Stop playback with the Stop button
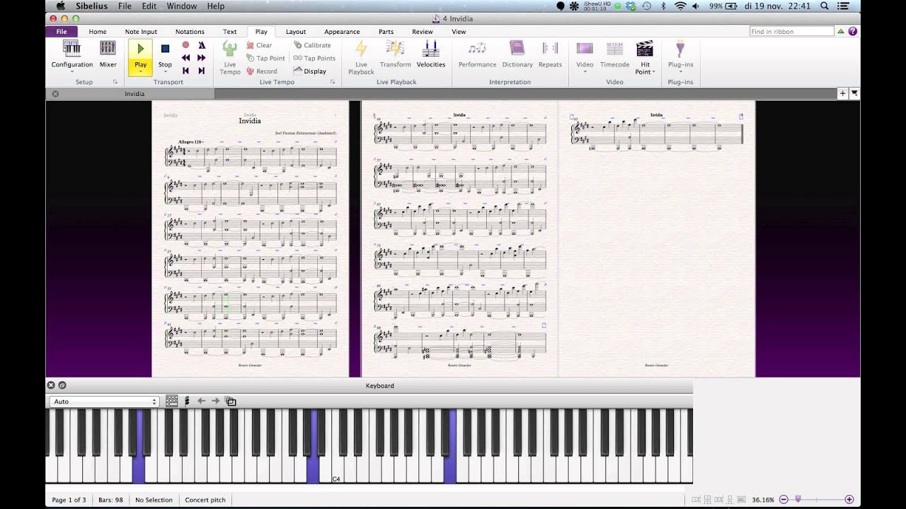The height and width of the screenshot is (509, 906). click(165, 54)
